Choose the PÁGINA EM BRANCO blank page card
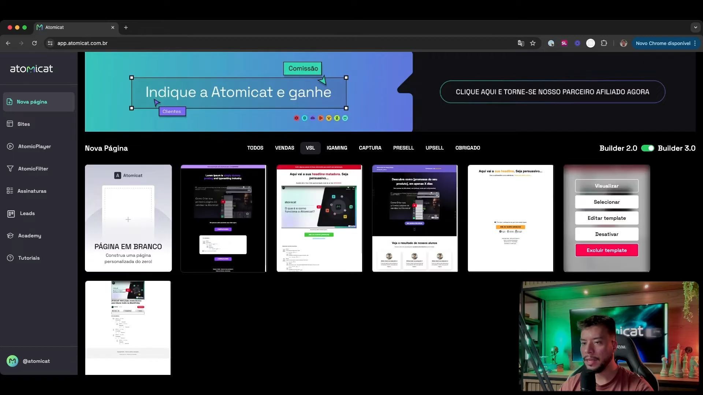 (128, 218)
